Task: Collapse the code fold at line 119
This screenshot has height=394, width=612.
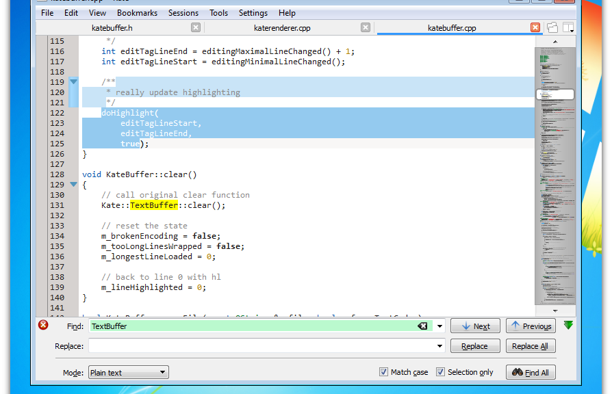Action: pos(74,82)
